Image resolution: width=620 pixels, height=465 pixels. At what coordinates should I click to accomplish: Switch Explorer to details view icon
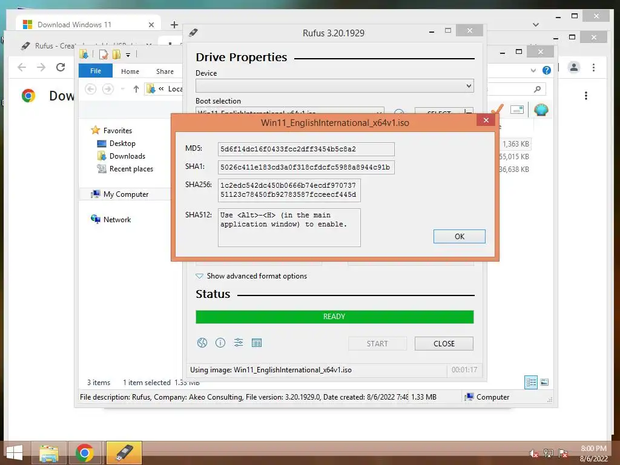coord(531,382)
